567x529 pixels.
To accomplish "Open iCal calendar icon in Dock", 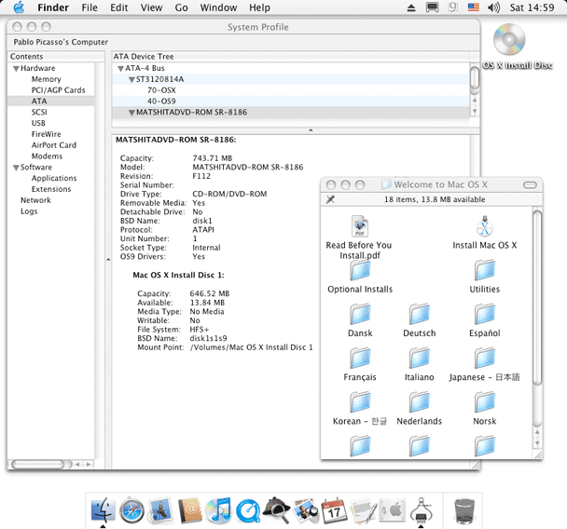I will pos(334,510).
